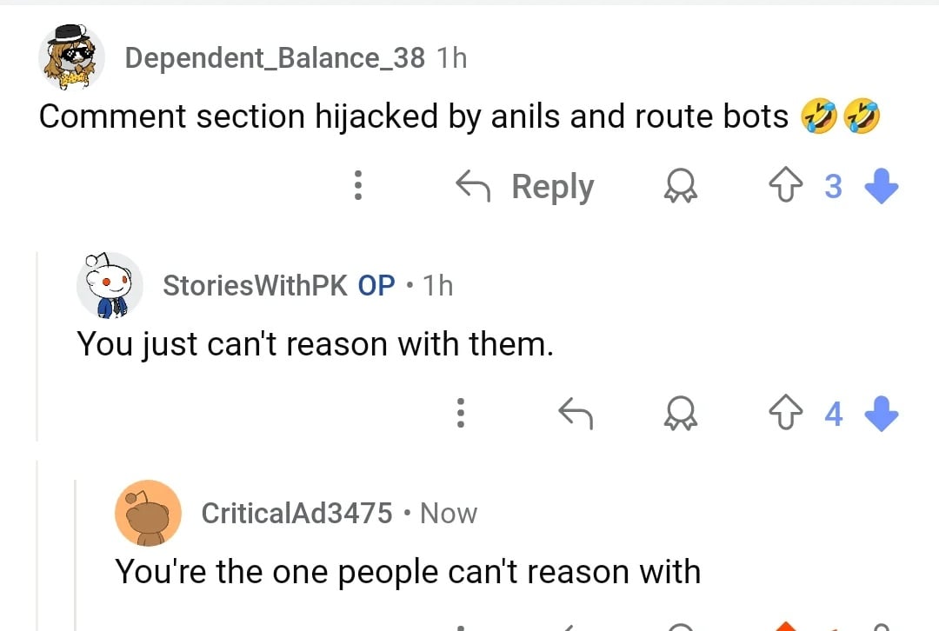
Task: Open the StoriesWithPK username link
Action: point(256,285)
